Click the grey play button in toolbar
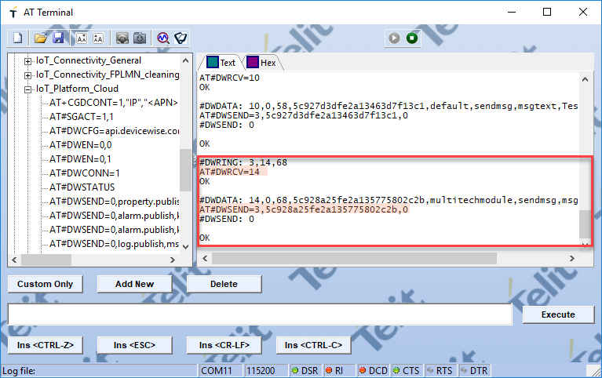 pyautogui.click(x=395, y=38)
